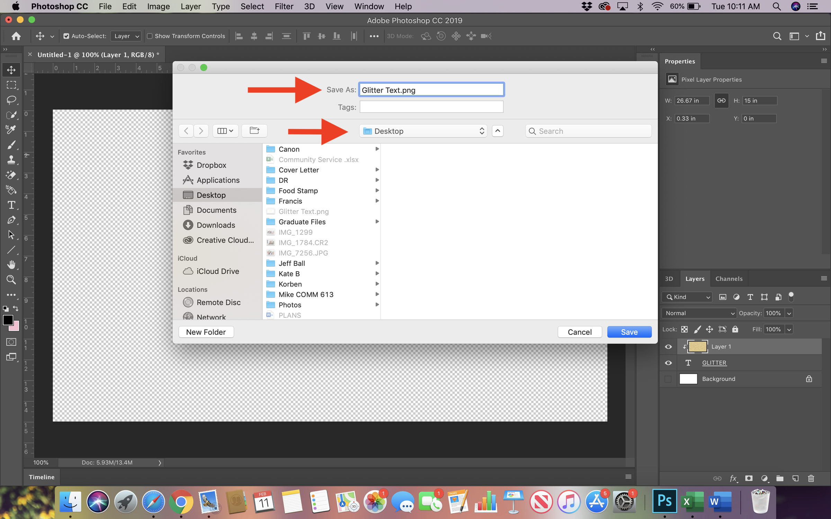The image size is (831, 519).
Task: Open the Normal blend mode dropdown
Action: (x=699, y=313)
